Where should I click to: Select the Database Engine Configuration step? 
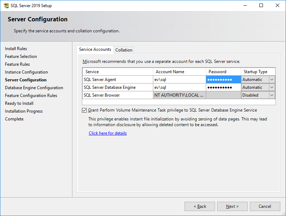[34, 87]
